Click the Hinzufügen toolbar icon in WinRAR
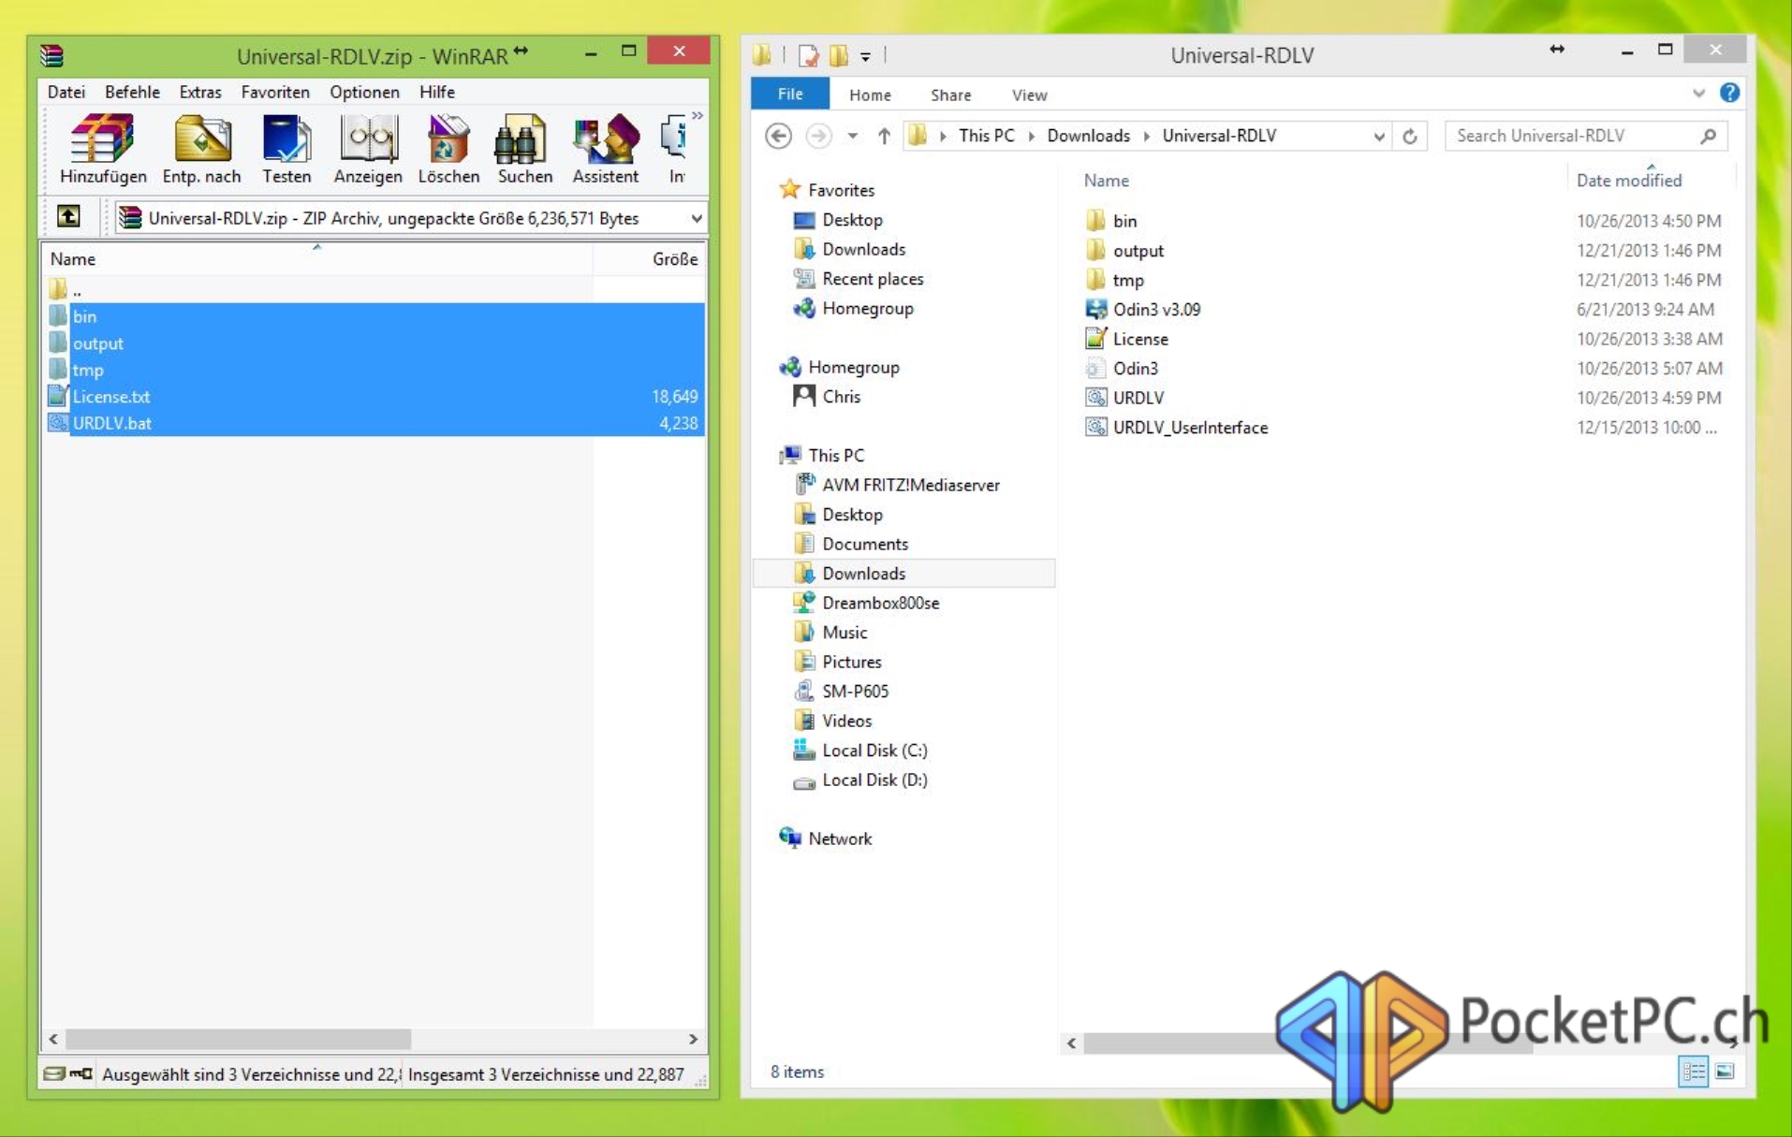1792x1137 pixels. click(x=103, y=148)
